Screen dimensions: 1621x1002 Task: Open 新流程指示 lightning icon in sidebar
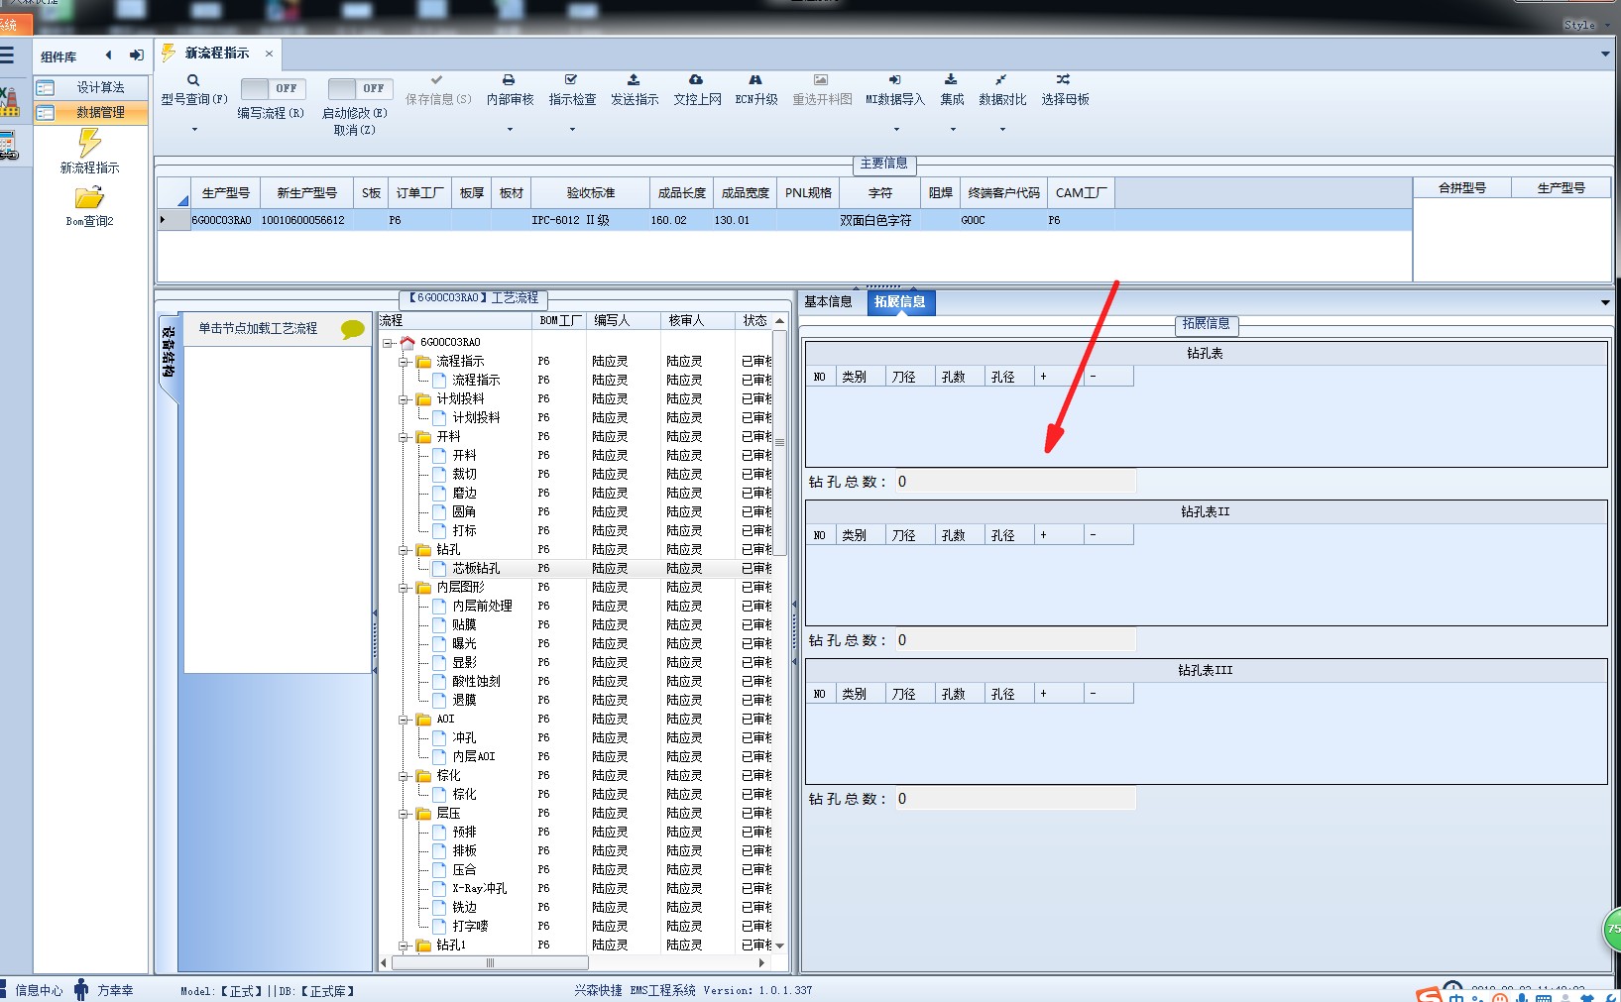[x=89, y=143]
